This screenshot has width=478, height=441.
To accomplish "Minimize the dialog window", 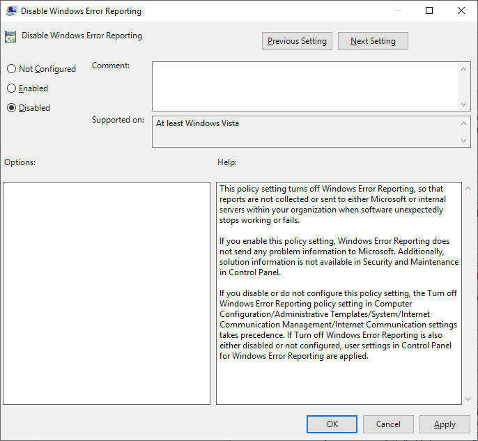I will click(x=397, y=10).
